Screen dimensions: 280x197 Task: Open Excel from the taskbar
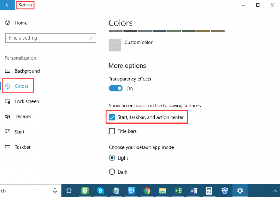click(x=178, y=191)
